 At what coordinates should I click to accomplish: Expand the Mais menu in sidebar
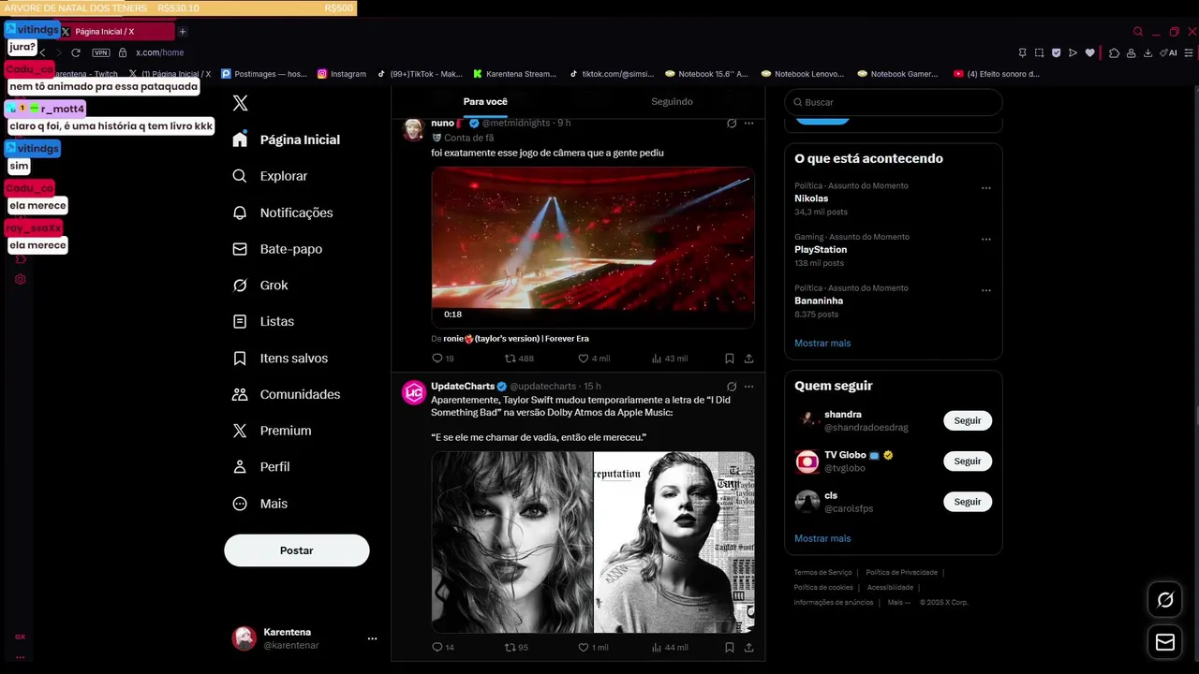259,504
